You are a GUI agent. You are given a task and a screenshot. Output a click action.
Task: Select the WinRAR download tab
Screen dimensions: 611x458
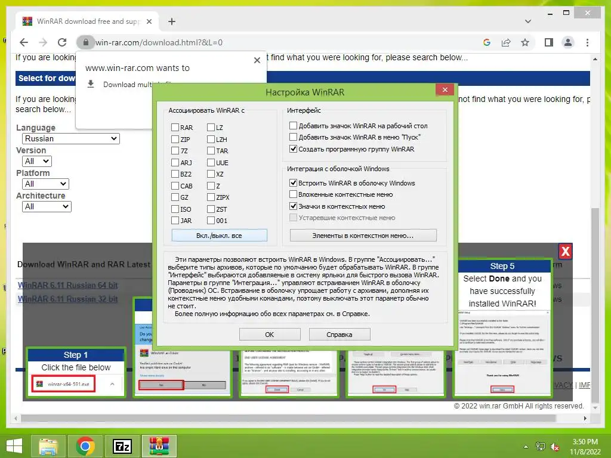[x=87, y=21]
